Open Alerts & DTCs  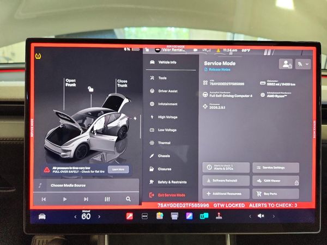tap(226, 168)
